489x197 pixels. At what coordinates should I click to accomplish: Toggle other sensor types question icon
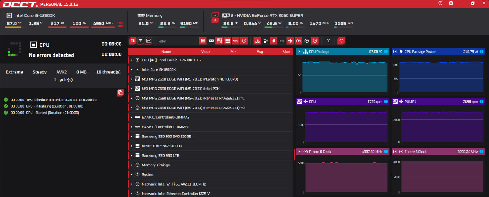(x=315, y=40)
